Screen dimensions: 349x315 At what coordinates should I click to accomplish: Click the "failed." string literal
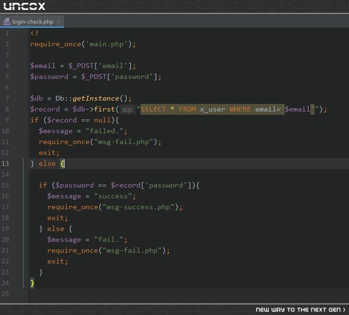[x=104, y=131]
